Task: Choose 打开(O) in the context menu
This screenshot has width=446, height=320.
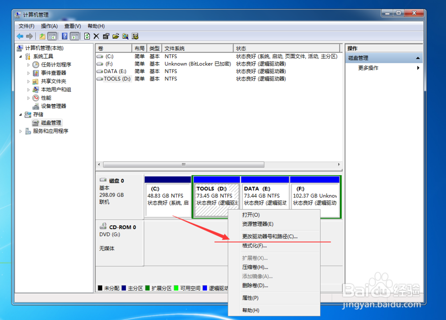Action: point(274,215)
